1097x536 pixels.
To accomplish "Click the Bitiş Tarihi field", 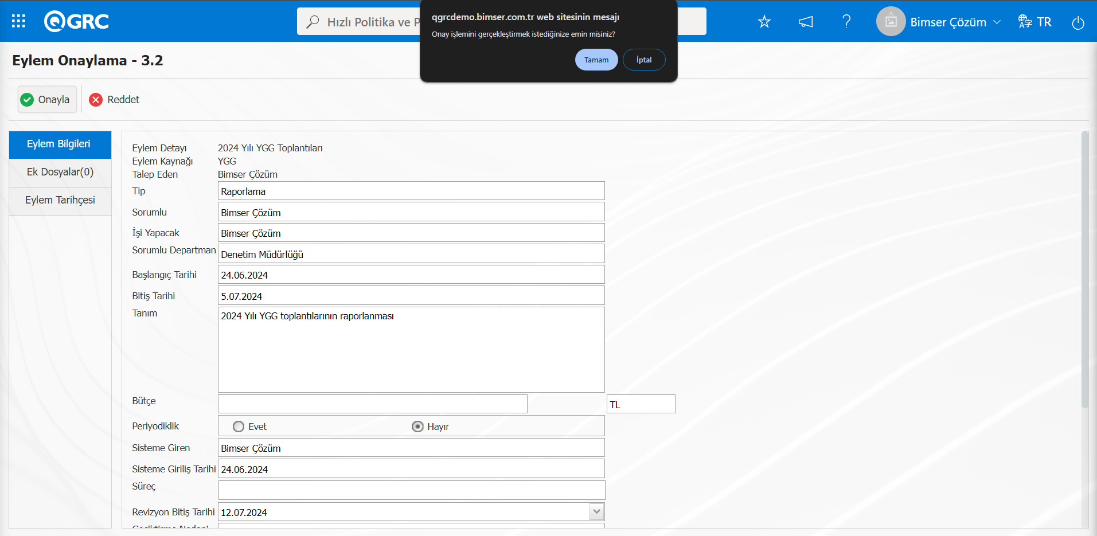I will pos(411,296).
